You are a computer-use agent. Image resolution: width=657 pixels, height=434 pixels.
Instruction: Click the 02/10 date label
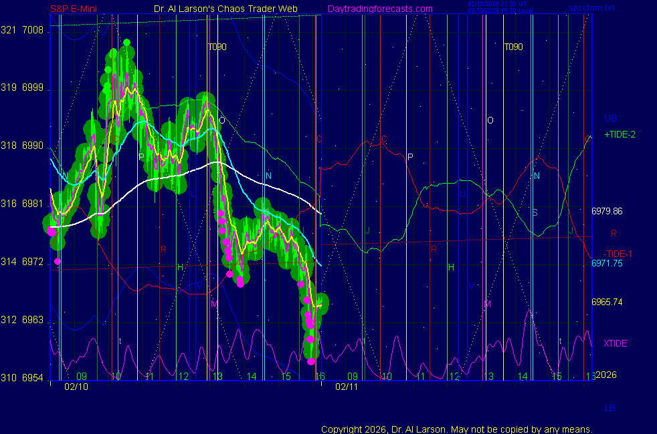(x=76, y=387)
